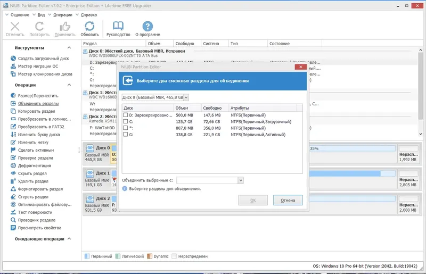Click the Диск 0 35% usage bar
This screenshot has height=274, width=426.
click(352, 148)
